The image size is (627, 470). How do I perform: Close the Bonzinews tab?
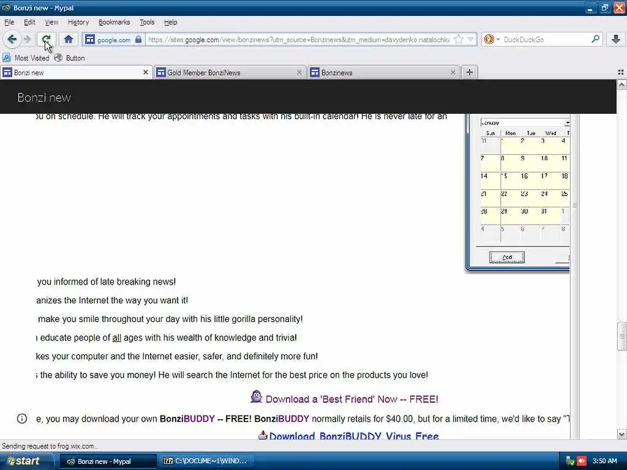pyautogui.click(x=452, y=72)
